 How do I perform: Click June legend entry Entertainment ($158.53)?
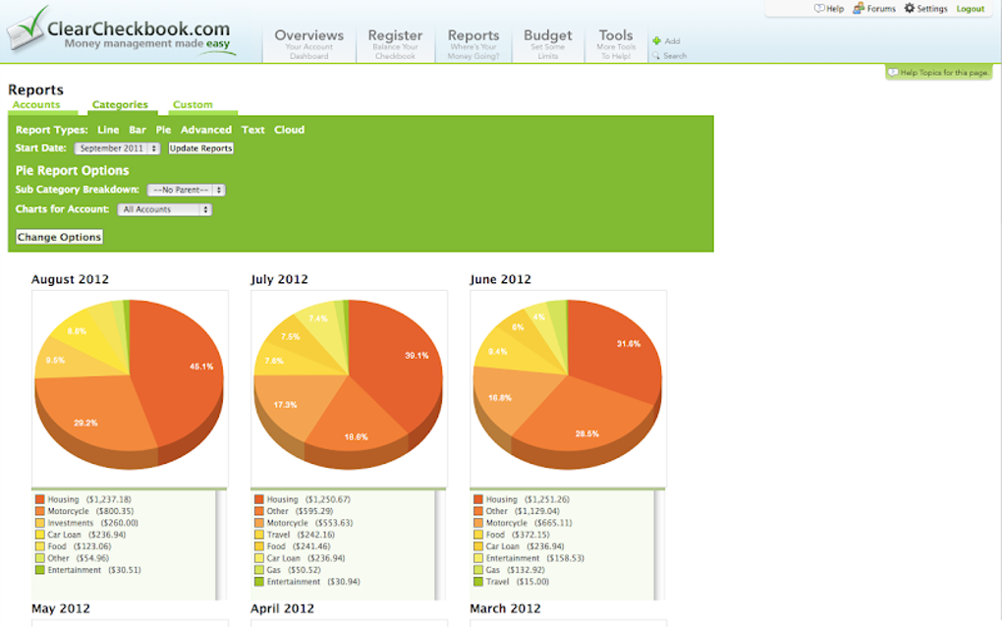click(x=534, y=558)
